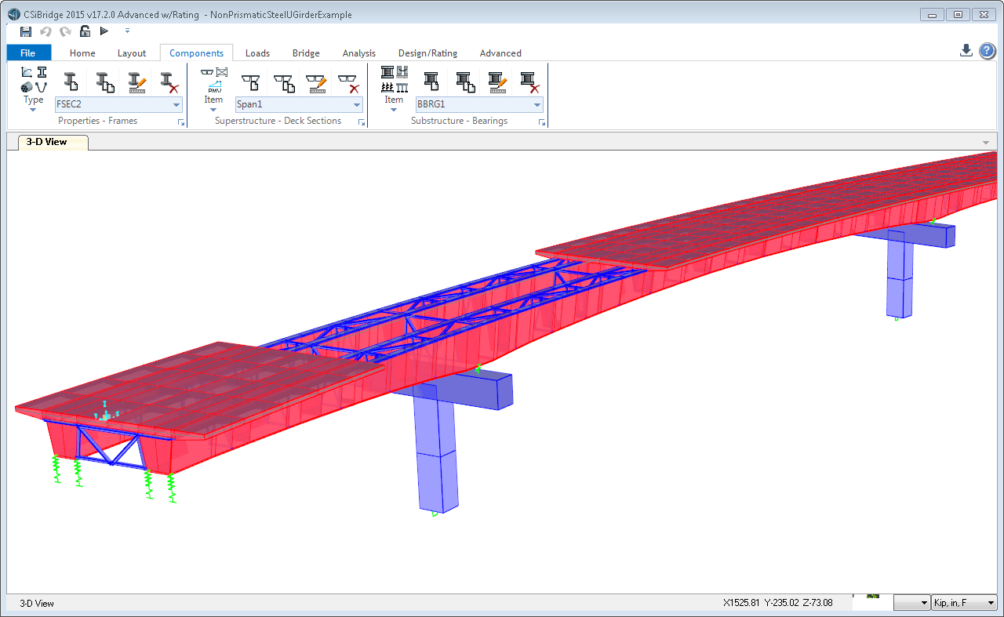This screenshot has height=617, width=1004.
Task: Add a new frame section property
Action: click(71, 82)
